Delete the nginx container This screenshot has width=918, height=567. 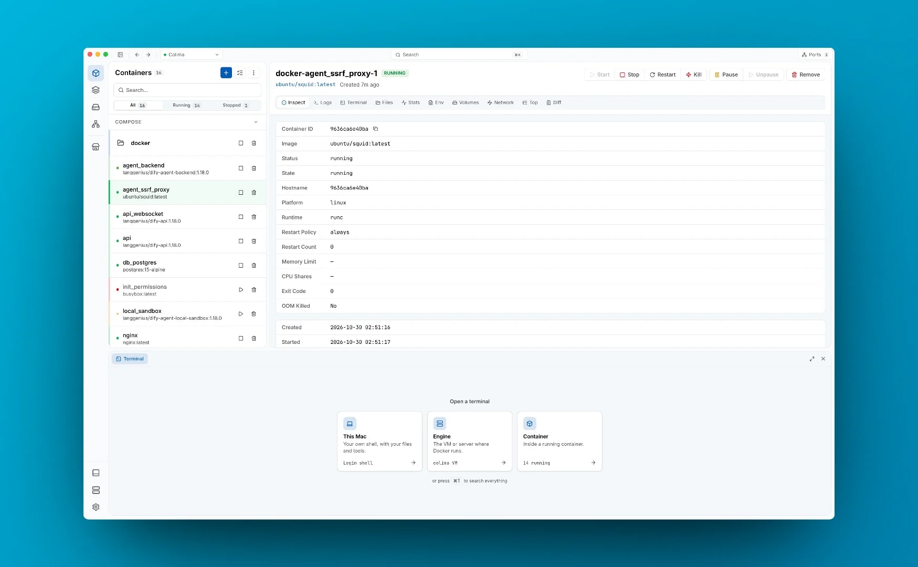254,339
